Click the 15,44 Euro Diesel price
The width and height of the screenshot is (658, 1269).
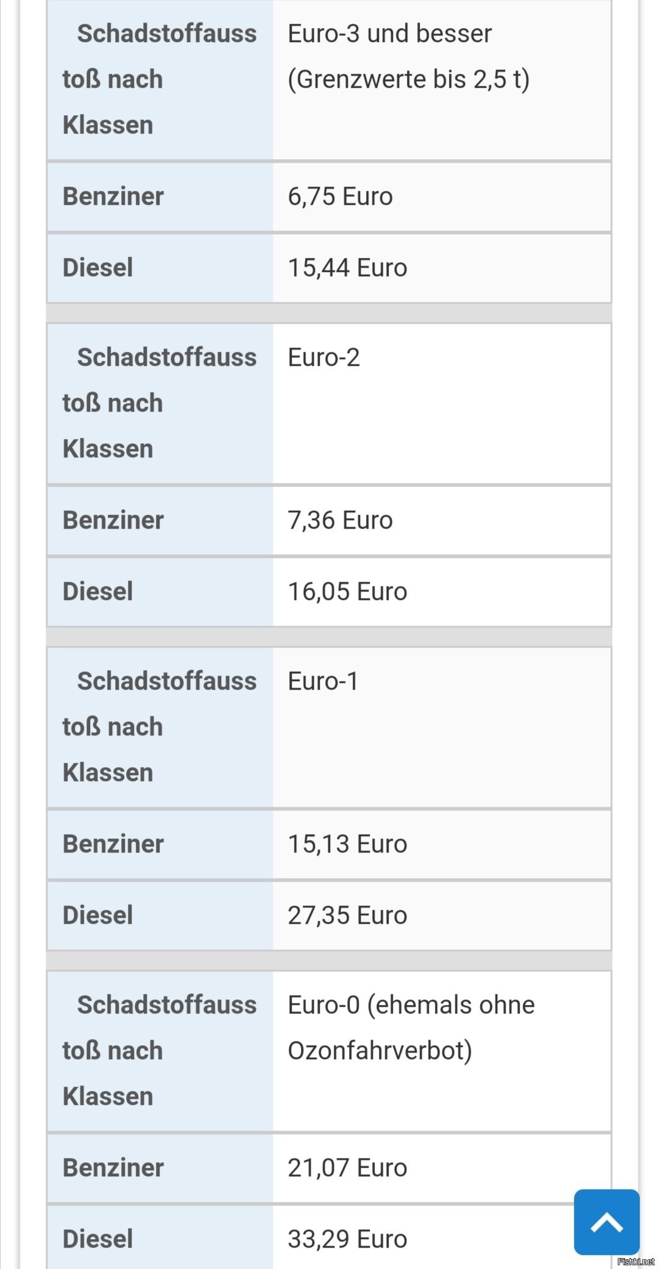coord(347,268)
